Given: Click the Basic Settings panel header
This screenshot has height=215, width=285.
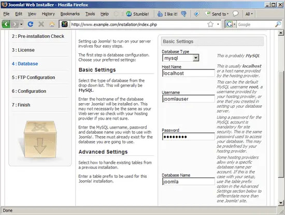Looking at the screenshot, I should click(x=212, y=41).
